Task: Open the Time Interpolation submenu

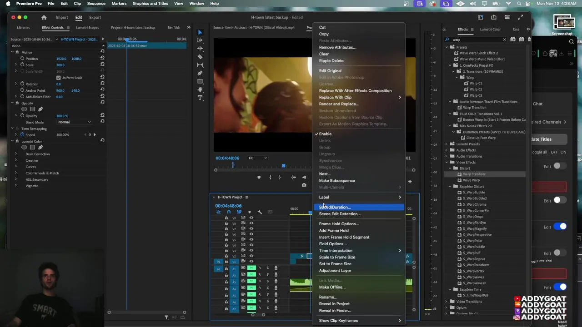Action: click(359, 251)
